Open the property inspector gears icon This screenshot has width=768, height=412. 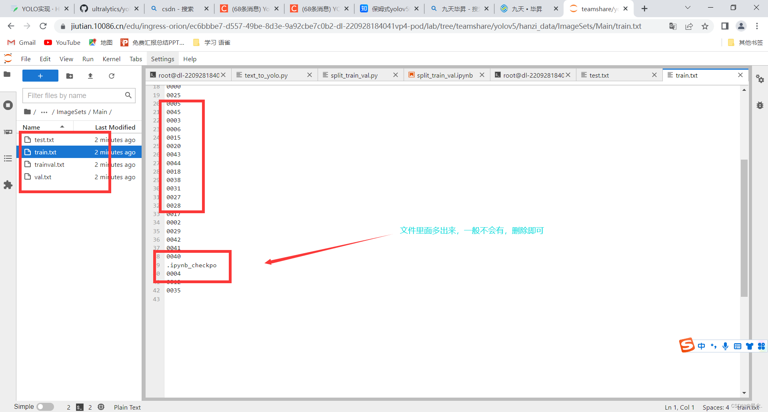coord(760,79)
